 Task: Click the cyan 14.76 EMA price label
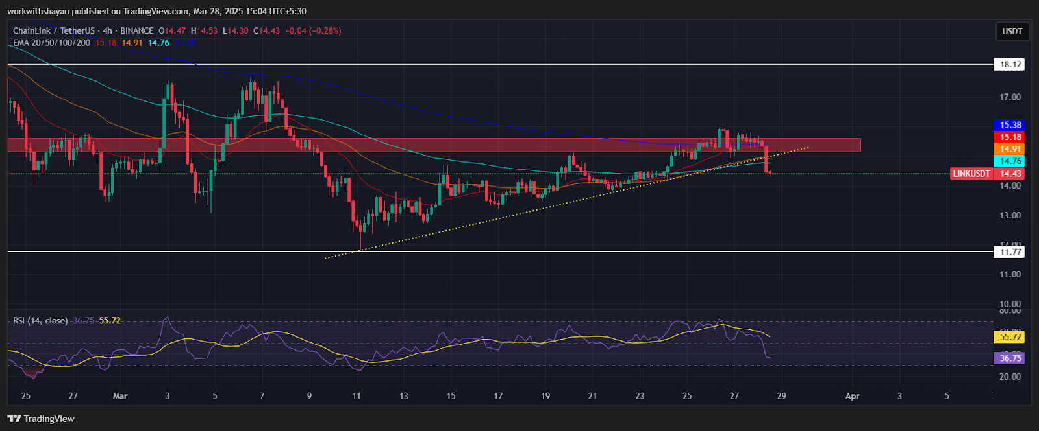coord(1010,161)
